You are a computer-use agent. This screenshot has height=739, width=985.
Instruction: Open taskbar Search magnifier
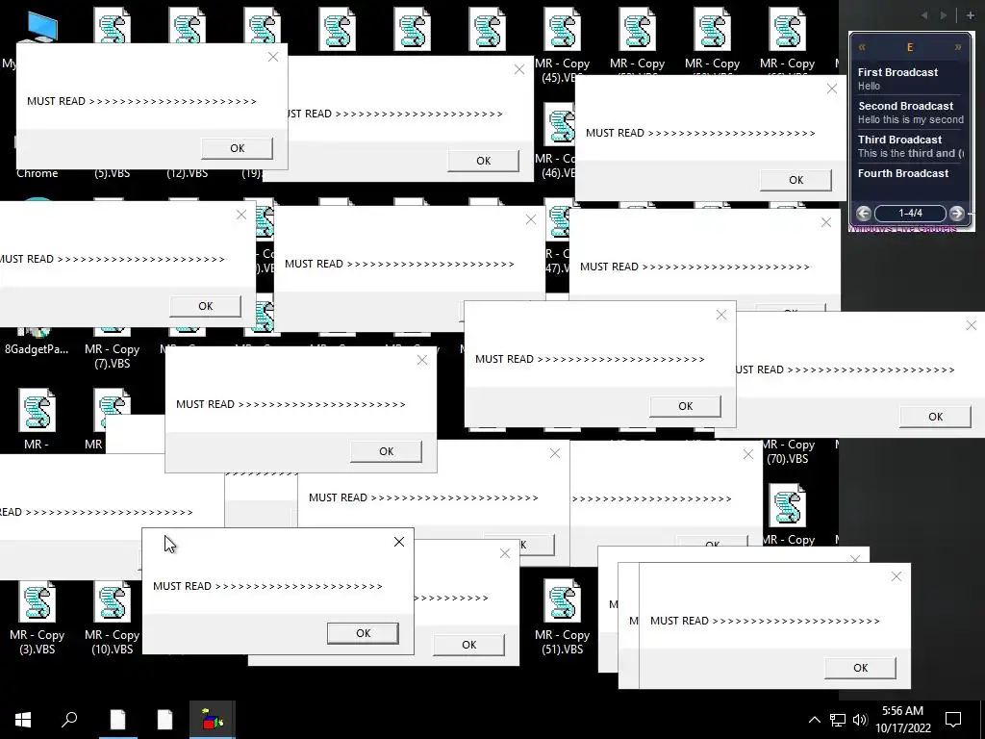tap(69, 720)
